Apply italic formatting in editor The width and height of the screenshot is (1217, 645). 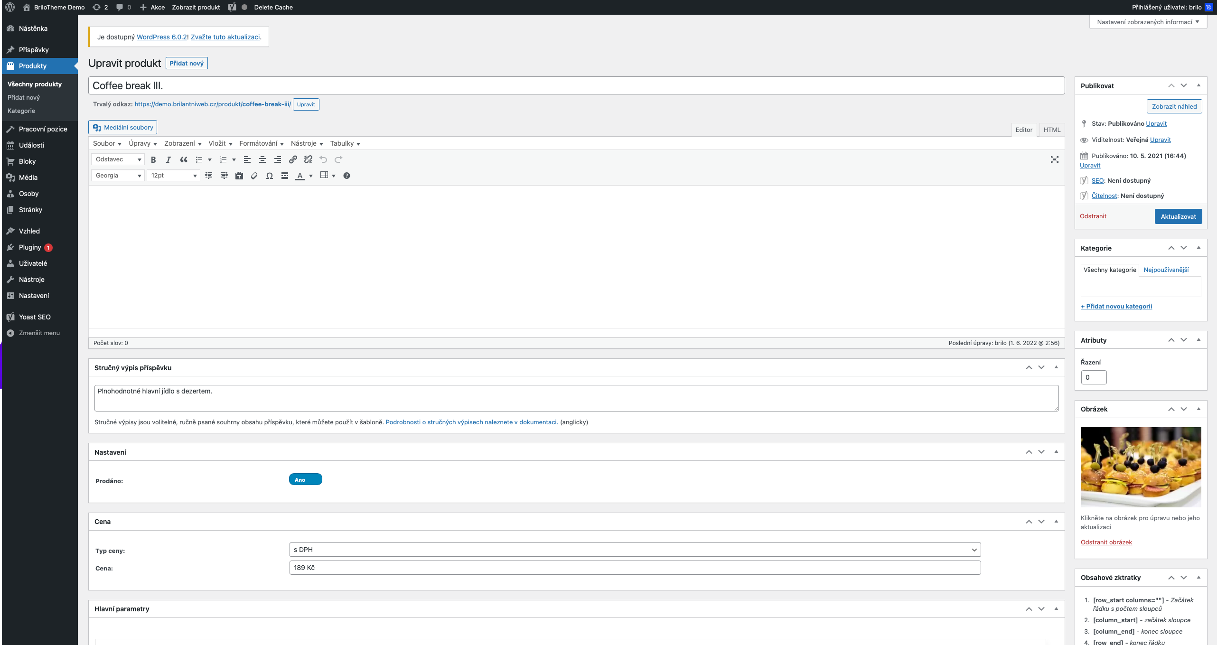pyautogui.click(x=168, y=160)
